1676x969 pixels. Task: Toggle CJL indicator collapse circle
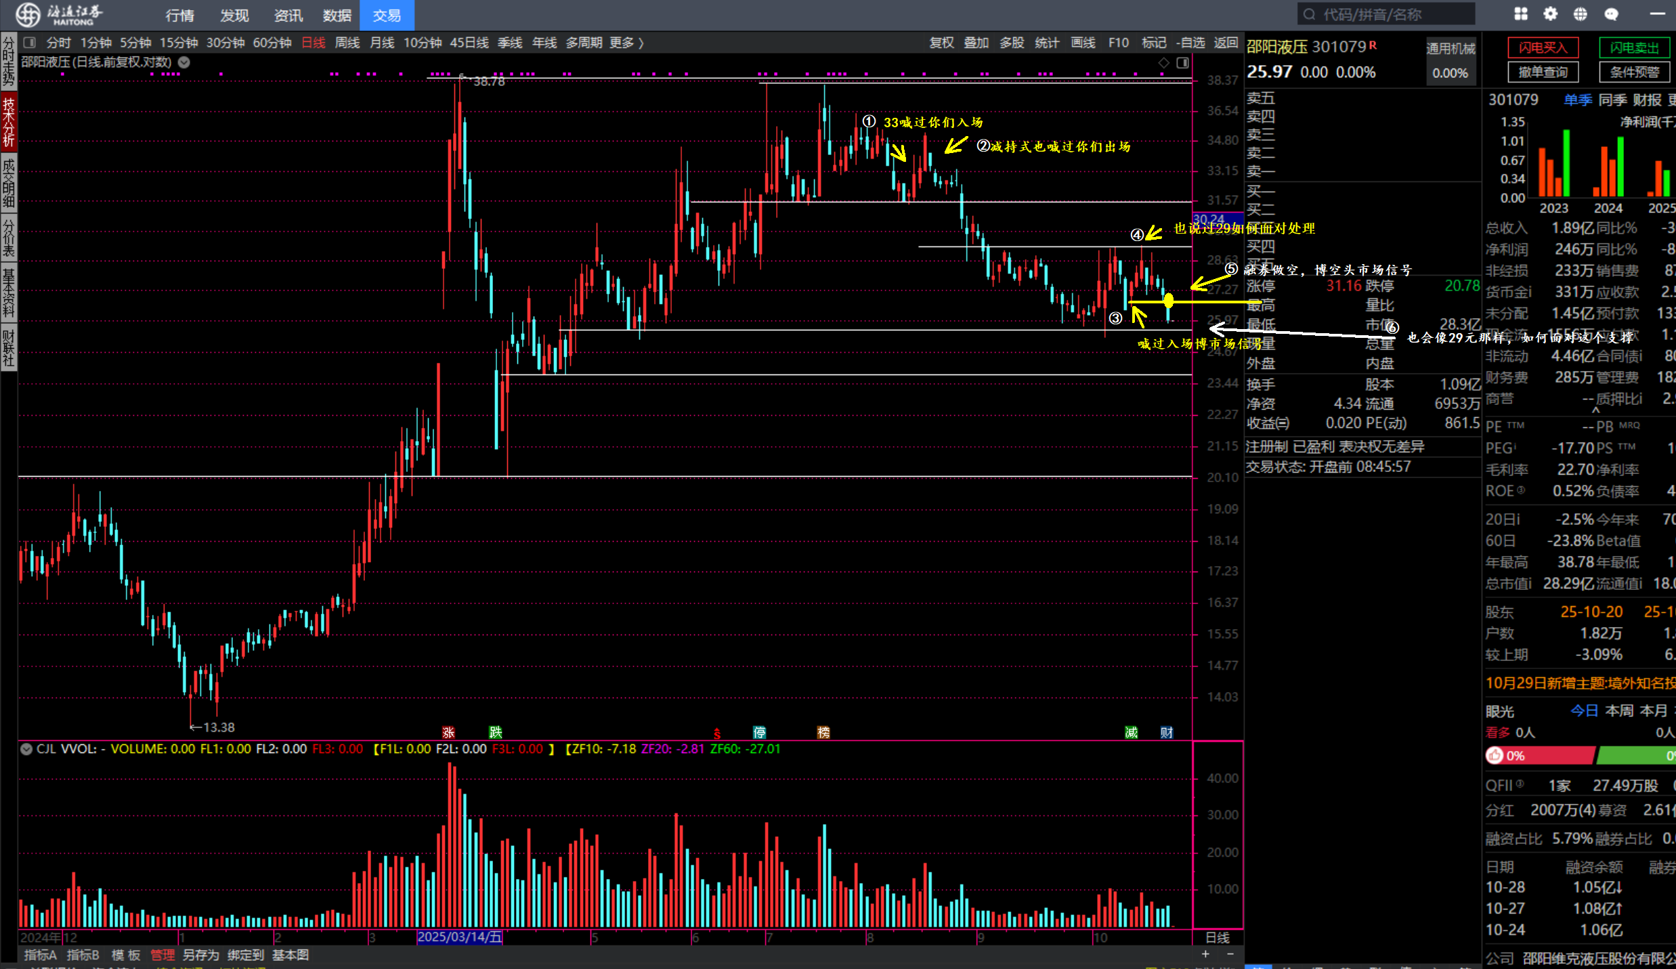tap(26, 749)
